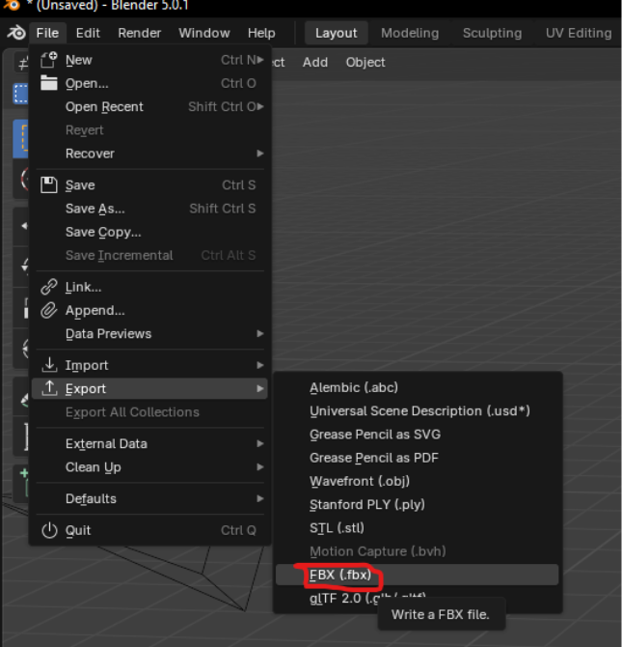Choose Save Copy... menu entry
Viewport: 622px width, 647px height.
[x=150, y=232]
